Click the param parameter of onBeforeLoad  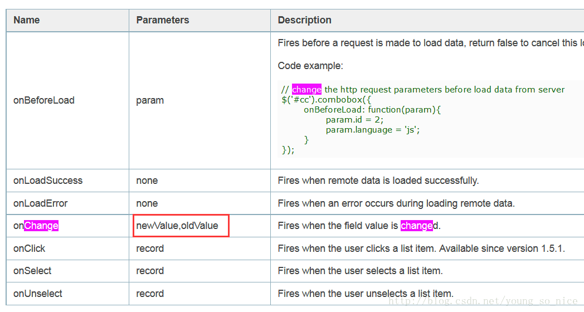coord(150,100)
